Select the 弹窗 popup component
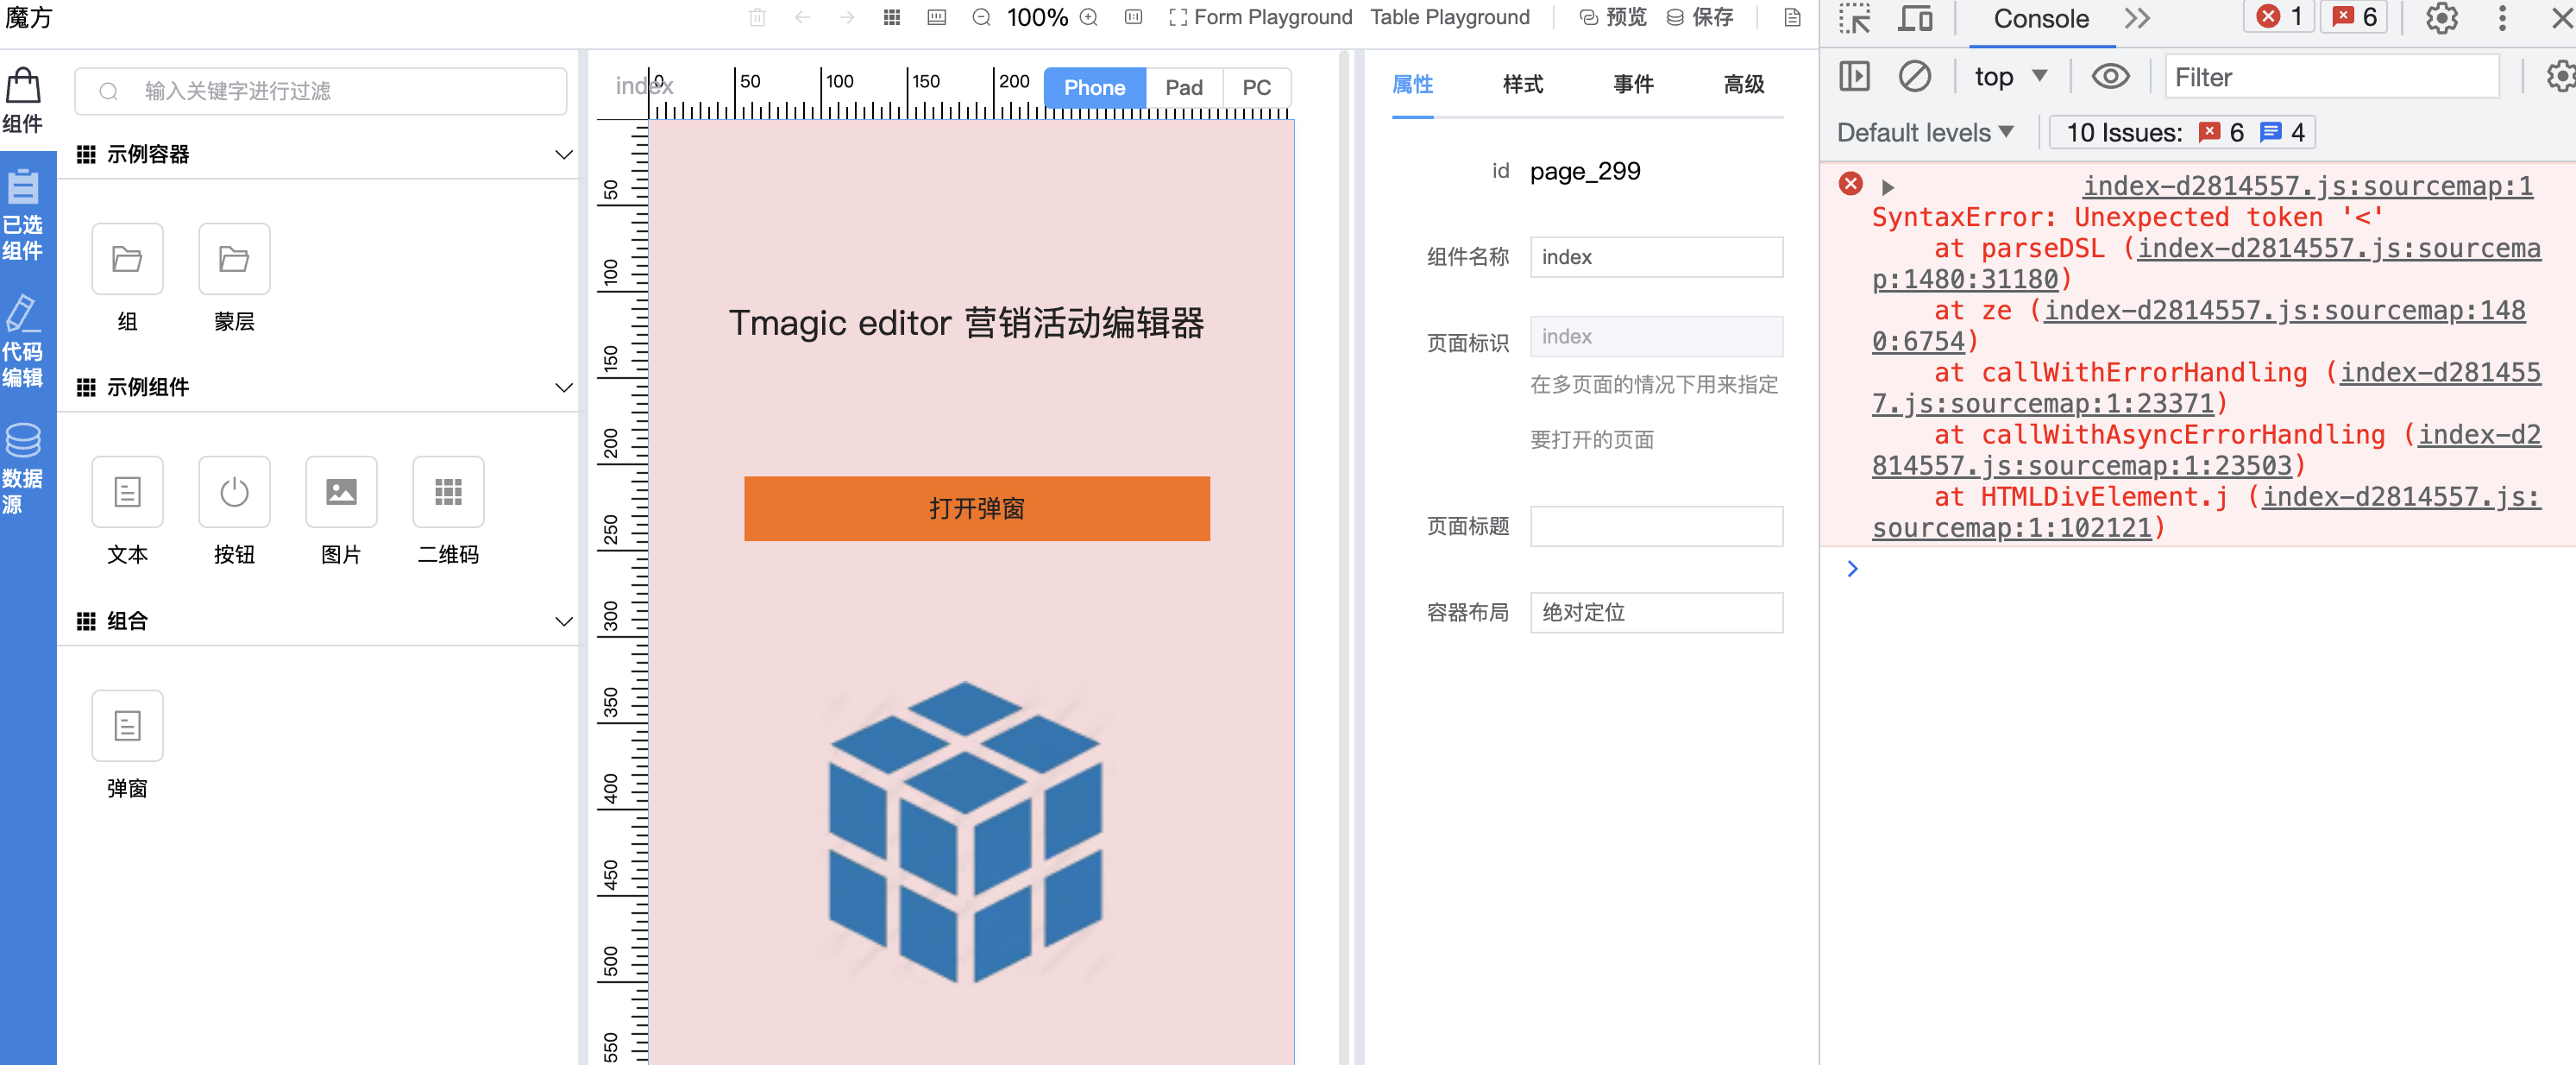2576x1065 pixels. pos(127,745)
